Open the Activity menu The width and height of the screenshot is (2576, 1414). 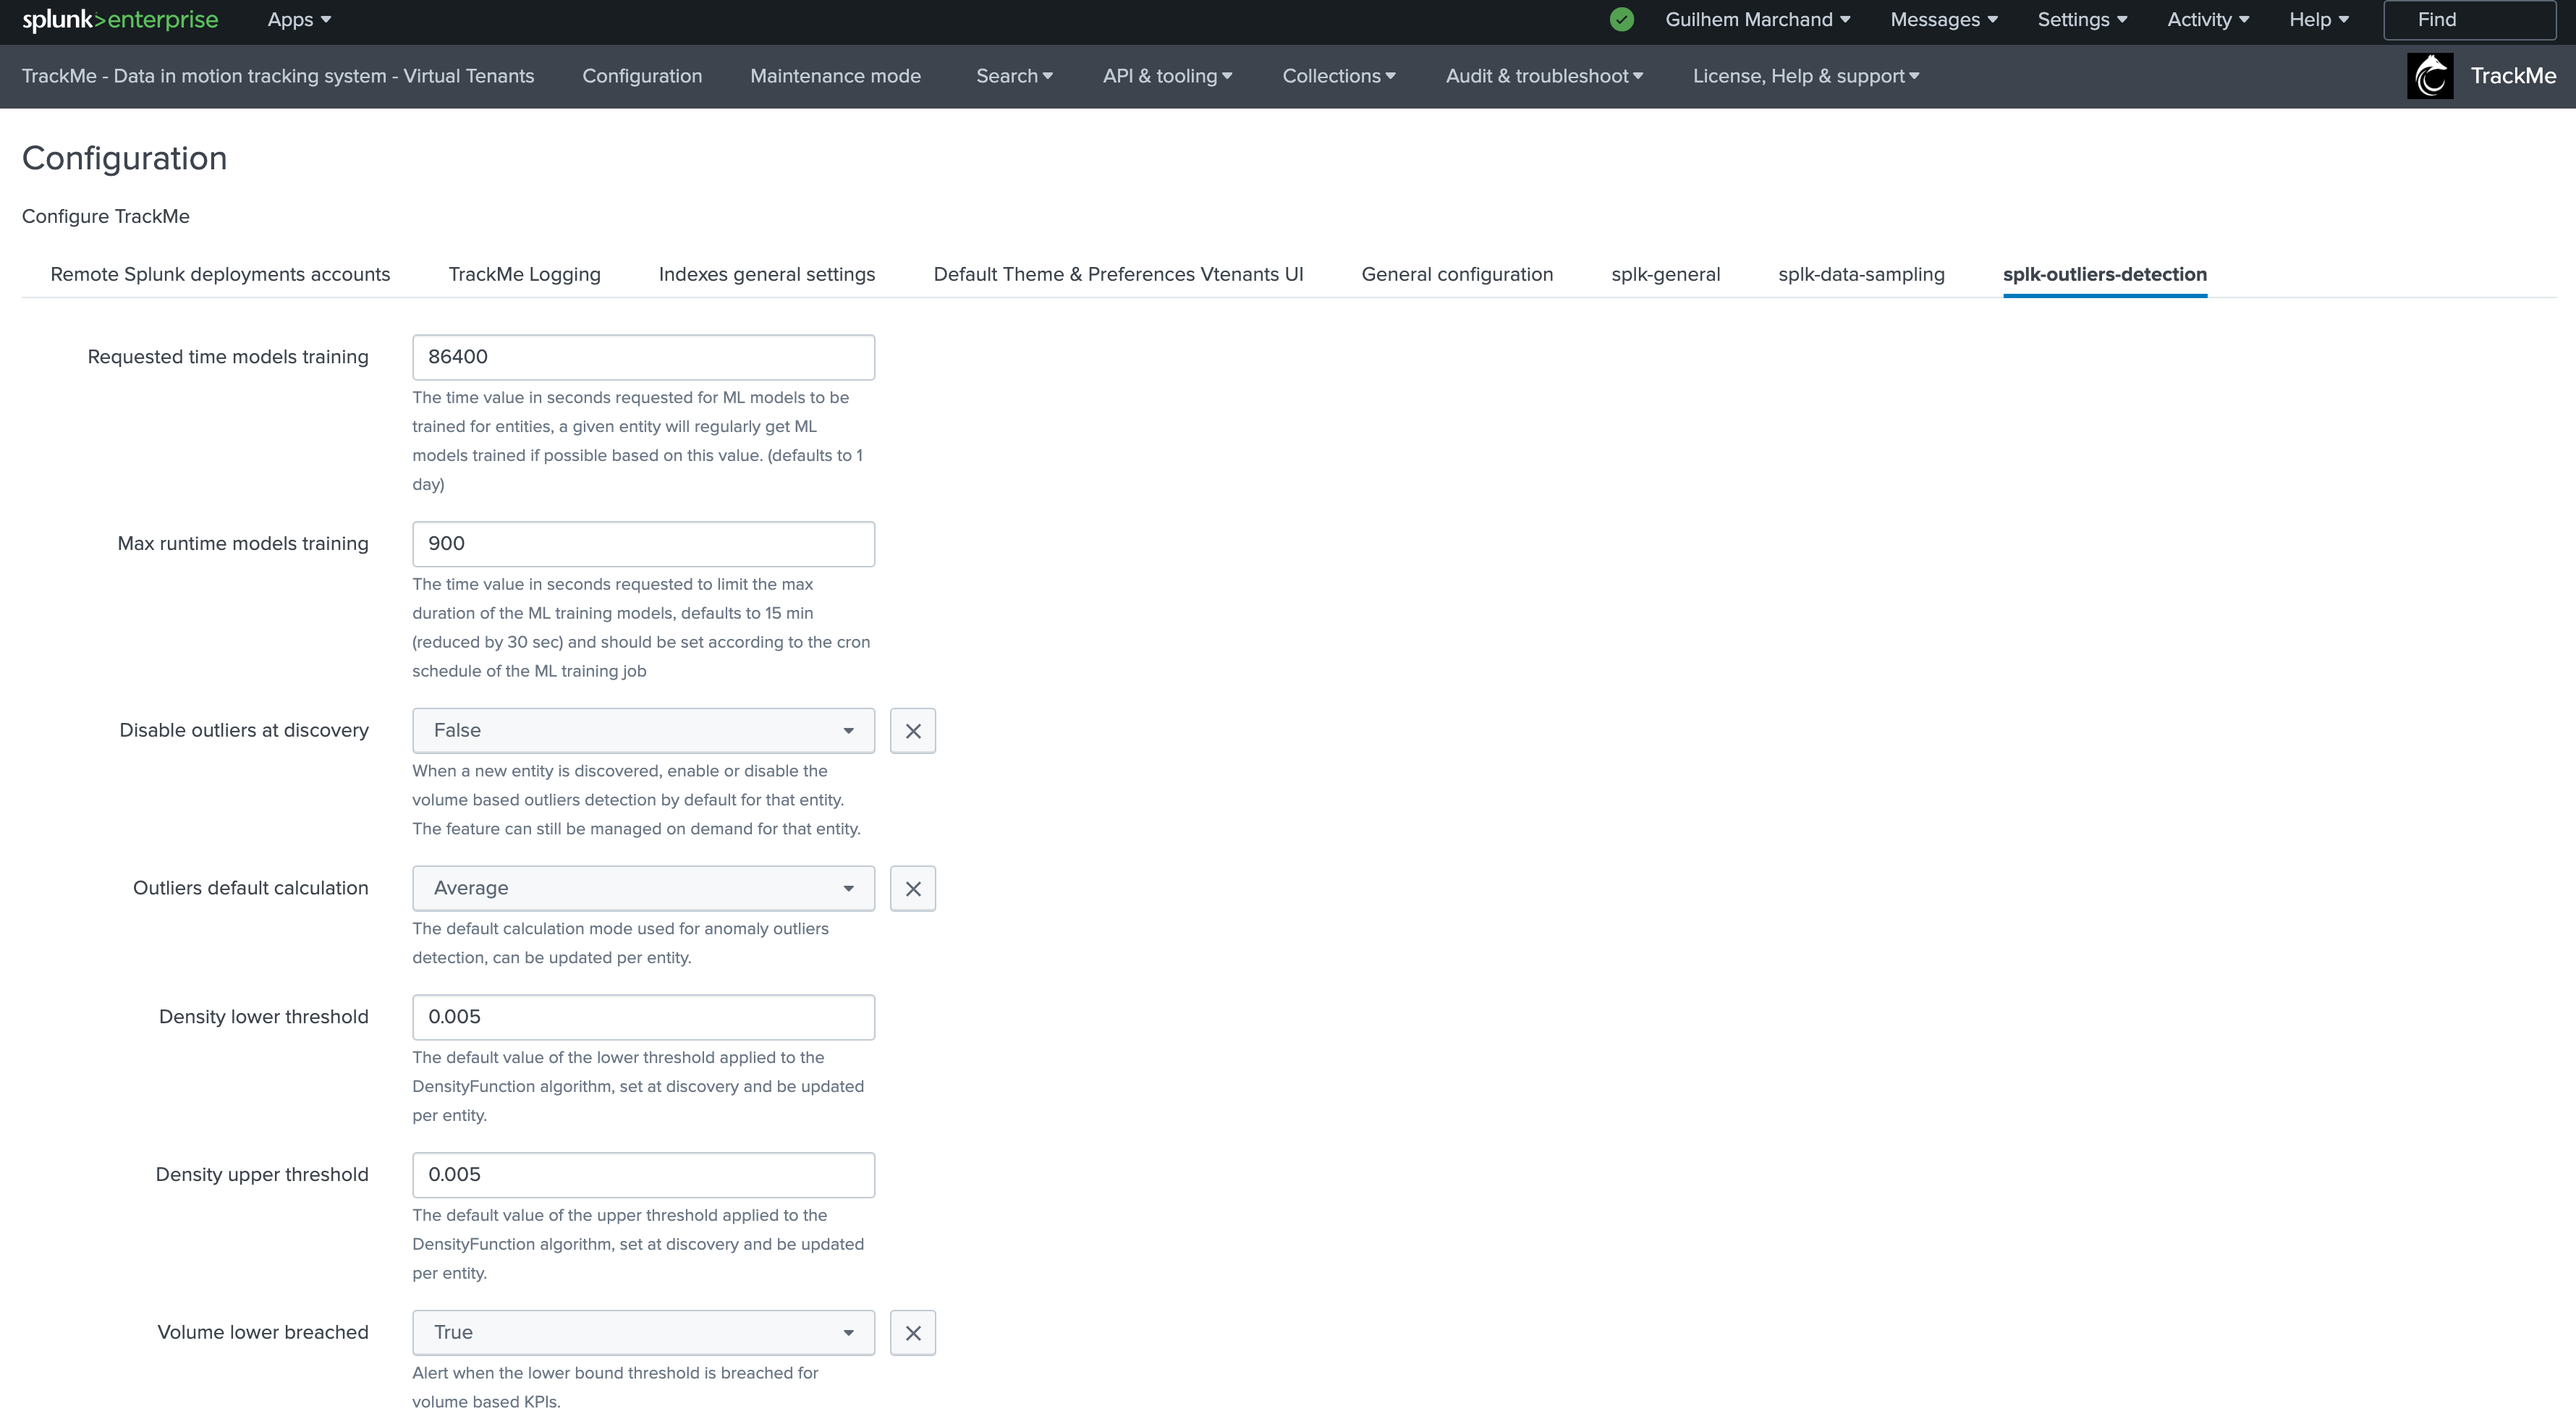(2208, 20)
